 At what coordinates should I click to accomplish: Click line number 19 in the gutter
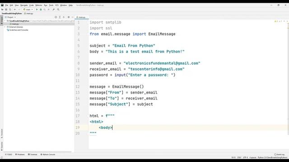[78, 127]
